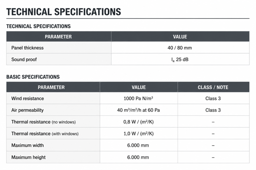Click the Panel thickness row label
256x170 pixels.
[x=27, y=48]
